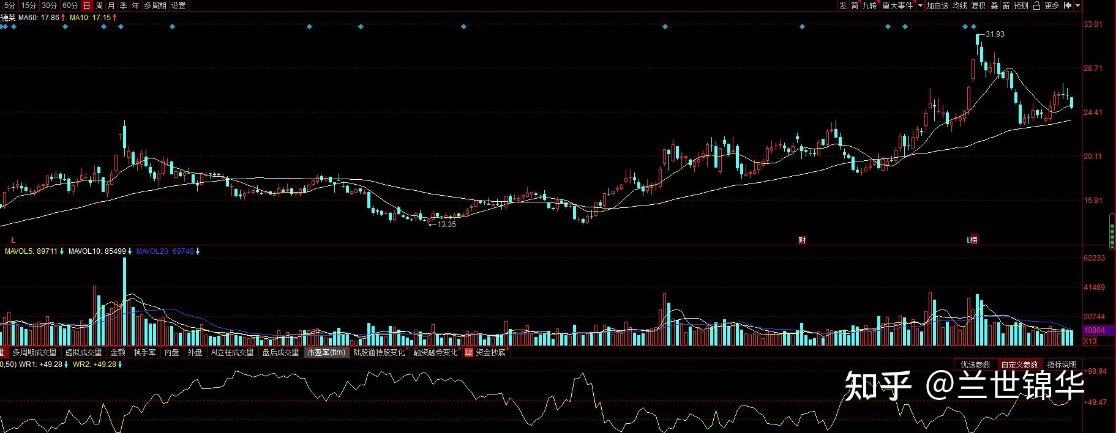
Task: Open the 多周期 multi-period view
Action: pyautogui.click(x=155, y=6)
